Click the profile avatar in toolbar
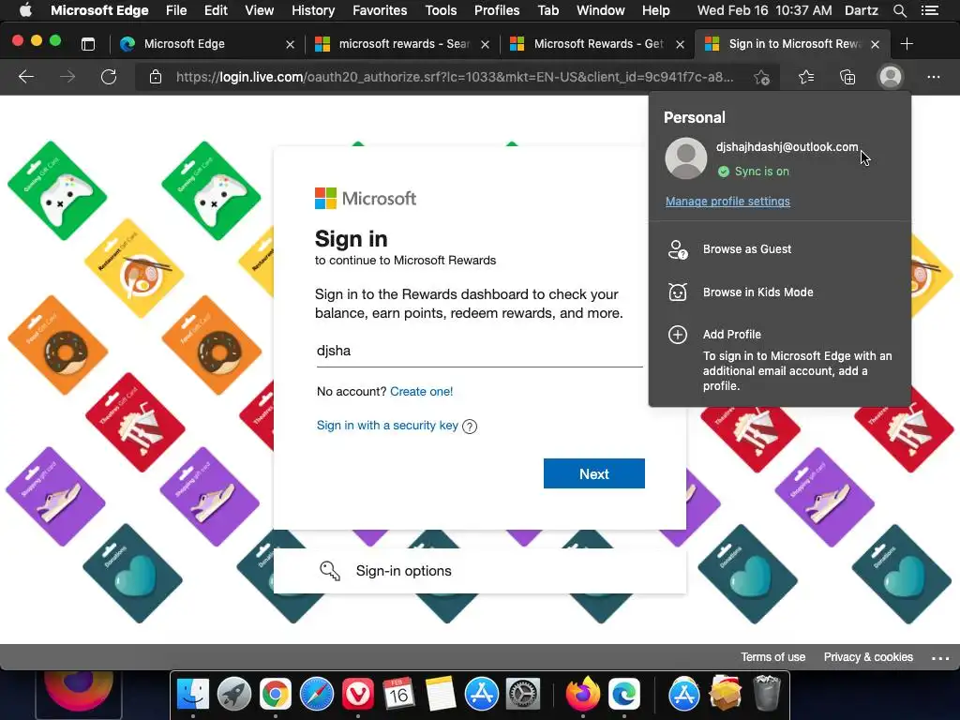The image size is (960, 720). 891,77
